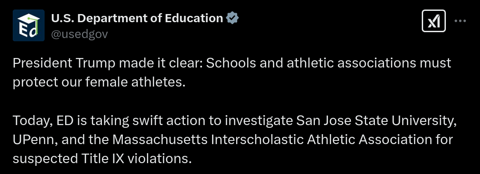Click the Title IX phrase

pos(102,159)
